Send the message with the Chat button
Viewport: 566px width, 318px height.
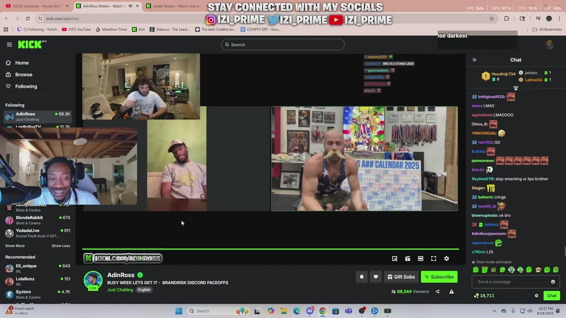click(552, 296)
